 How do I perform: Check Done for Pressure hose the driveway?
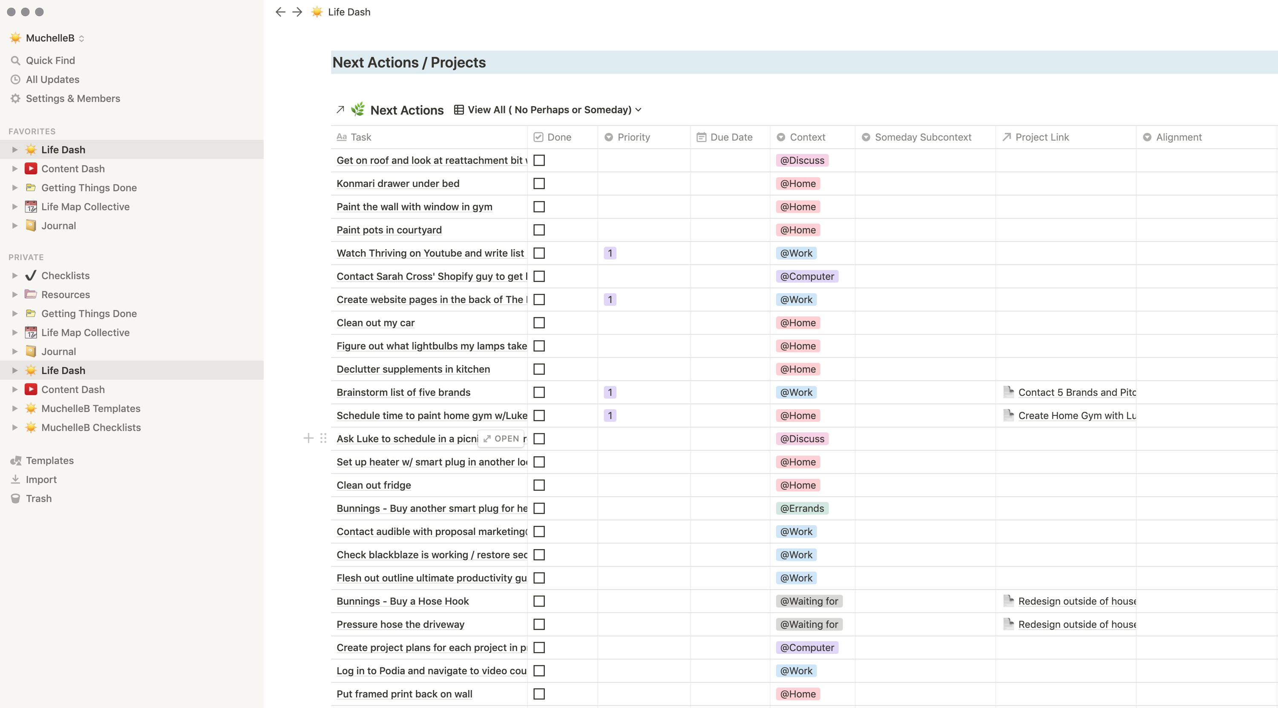coord(539,624)
